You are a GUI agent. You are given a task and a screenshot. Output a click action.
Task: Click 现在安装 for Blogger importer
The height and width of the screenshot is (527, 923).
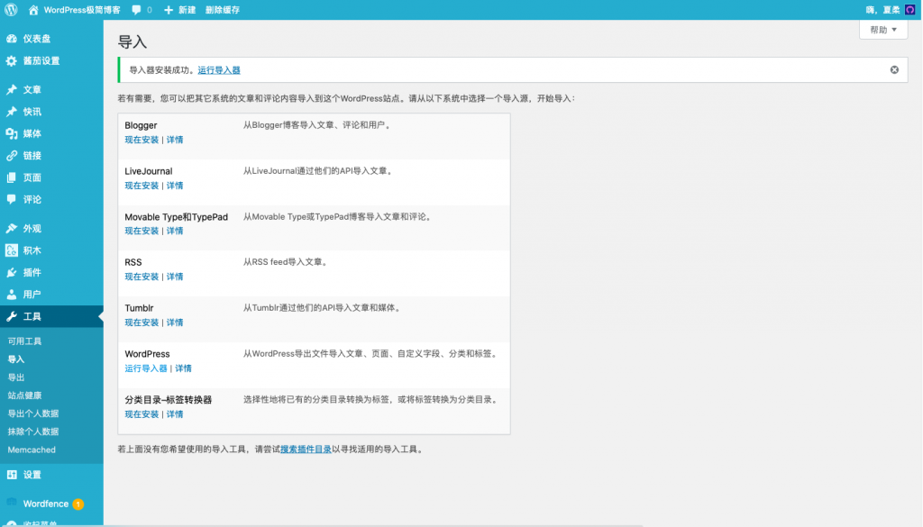(x=142, y=140)
